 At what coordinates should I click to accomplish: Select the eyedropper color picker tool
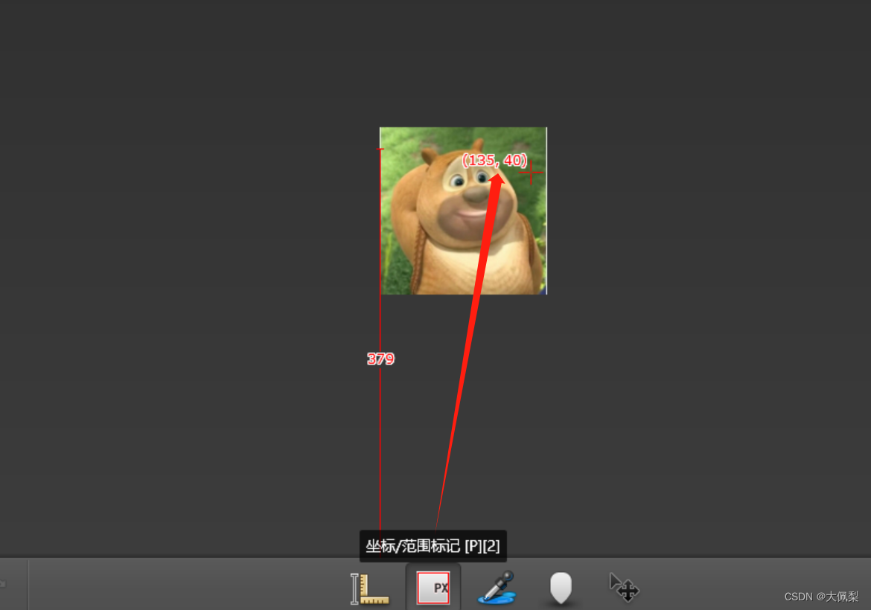(x=497, y=587)
